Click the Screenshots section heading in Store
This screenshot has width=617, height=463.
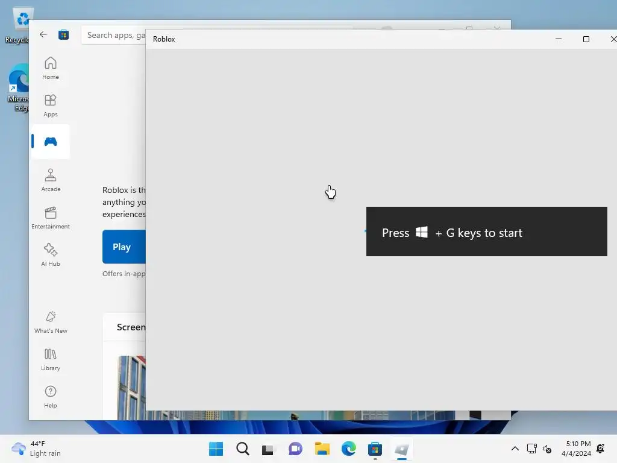click(x=131, y=327)
